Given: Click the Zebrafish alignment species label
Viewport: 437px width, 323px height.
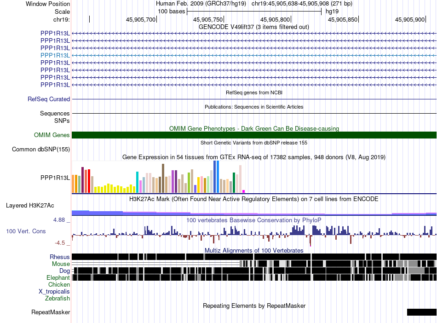Looking at the screenshot, I should tap(57, 299).
